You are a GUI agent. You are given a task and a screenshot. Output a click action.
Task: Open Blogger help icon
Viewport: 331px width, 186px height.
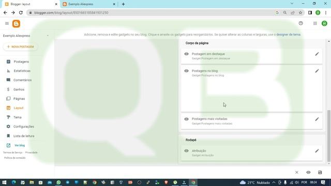301,23
